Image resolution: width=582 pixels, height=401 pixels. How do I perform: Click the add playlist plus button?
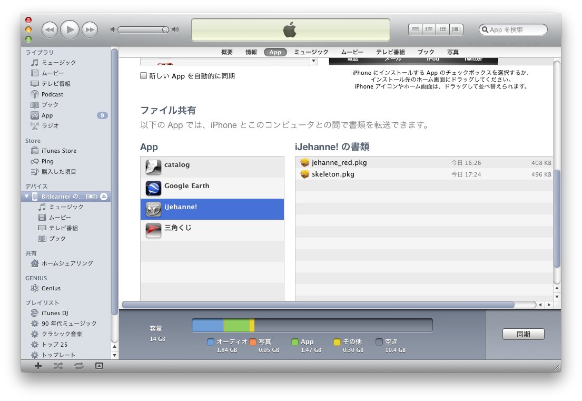click(38, 366)
